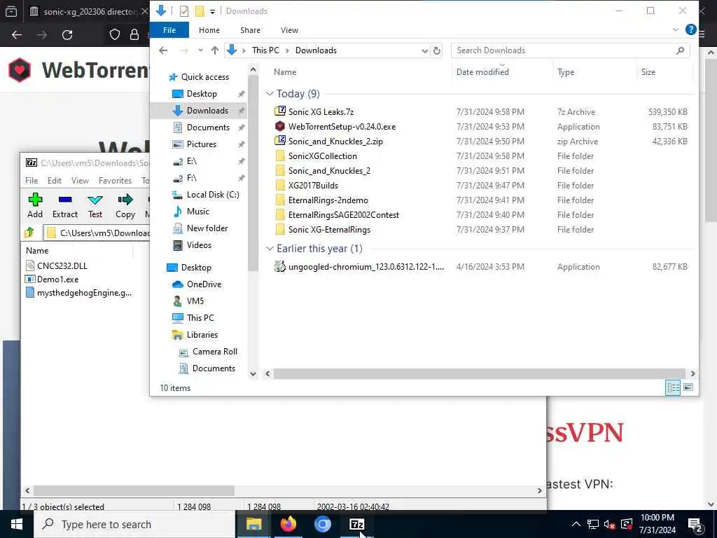Viewport: 717px width, 538px height.
Task: Select Demo1.exe in 7-Zip
Action: click(x=57, y=279)
